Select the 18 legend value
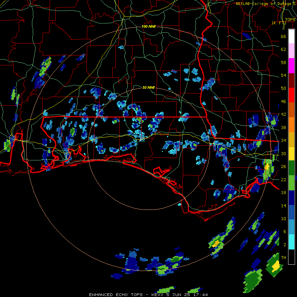Screen dimensions: 297x297 point(283,193)
